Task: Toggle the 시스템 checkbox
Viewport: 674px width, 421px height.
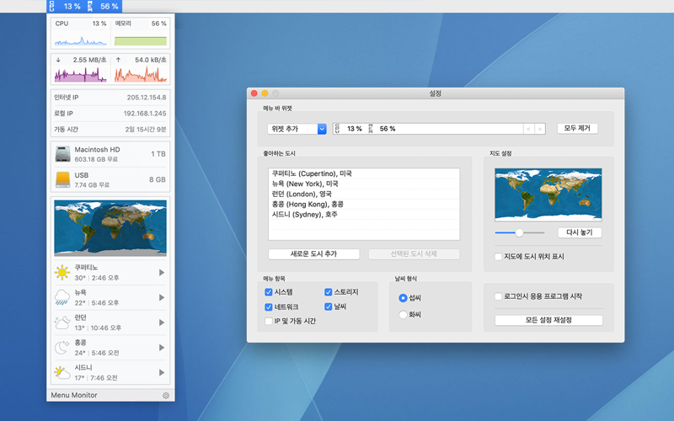Action: coord(269,292)
